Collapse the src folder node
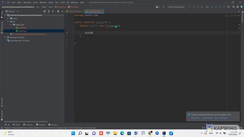244x137 pixels. coord(8,21)
